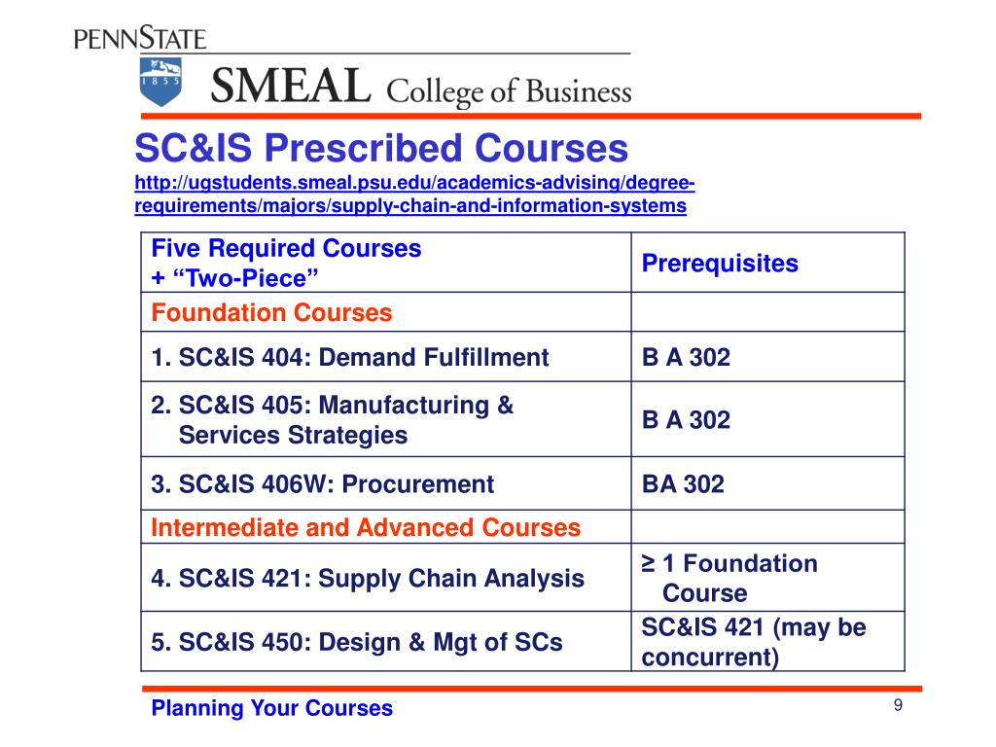Click the Penn State shield emblem
Screen dimensions: 996x747
(x=160, y=81)
